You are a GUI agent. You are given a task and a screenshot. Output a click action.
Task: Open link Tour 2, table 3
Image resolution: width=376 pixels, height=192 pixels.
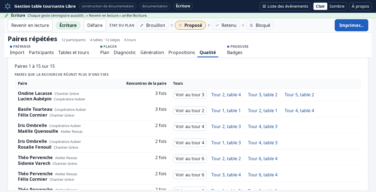[226, 126]
